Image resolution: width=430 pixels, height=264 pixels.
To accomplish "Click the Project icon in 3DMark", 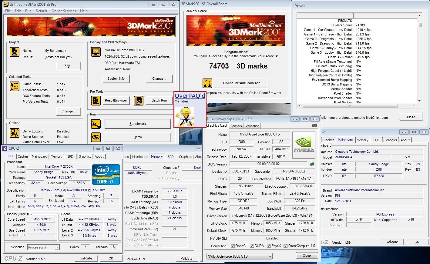I will click(14, 52).
